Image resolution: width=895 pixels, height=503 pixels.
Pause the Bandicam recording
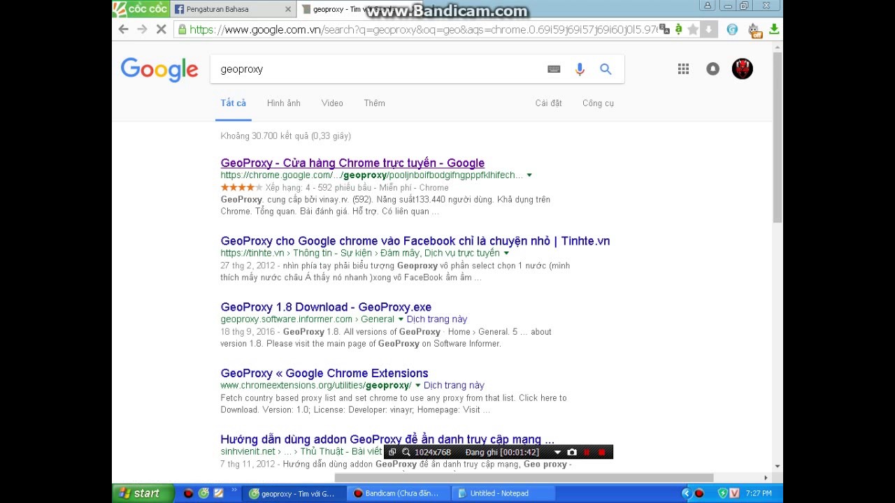click(x=587, y=452)
